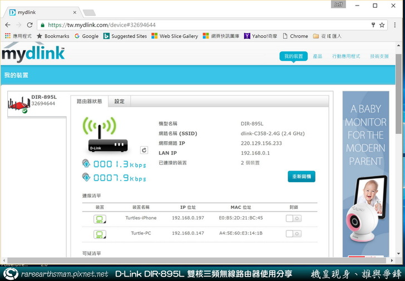Click the address bar URL field

[200, 25]
